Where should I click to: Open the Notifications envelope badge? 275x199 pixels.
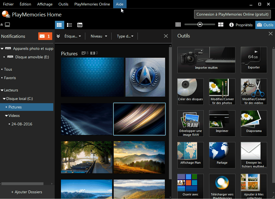pyautogui.click(x=45, y=36)
